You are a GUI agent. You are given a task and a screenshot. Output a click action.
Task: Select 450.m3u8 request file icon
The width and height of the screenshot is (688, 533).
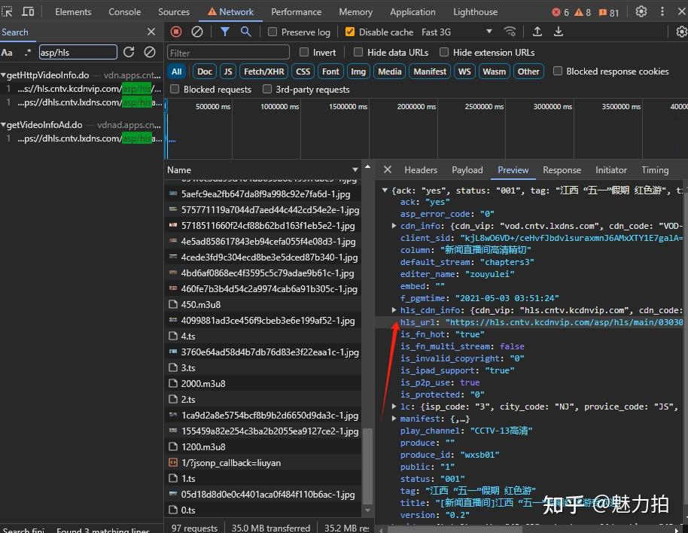click(x=173, y=304)
